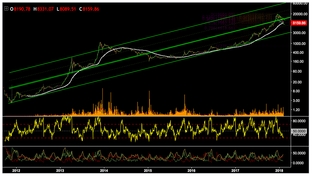Screen dimensions: 312x176
Task: Click the 20000.00 price axis label
Action: [x=300, y=14]
